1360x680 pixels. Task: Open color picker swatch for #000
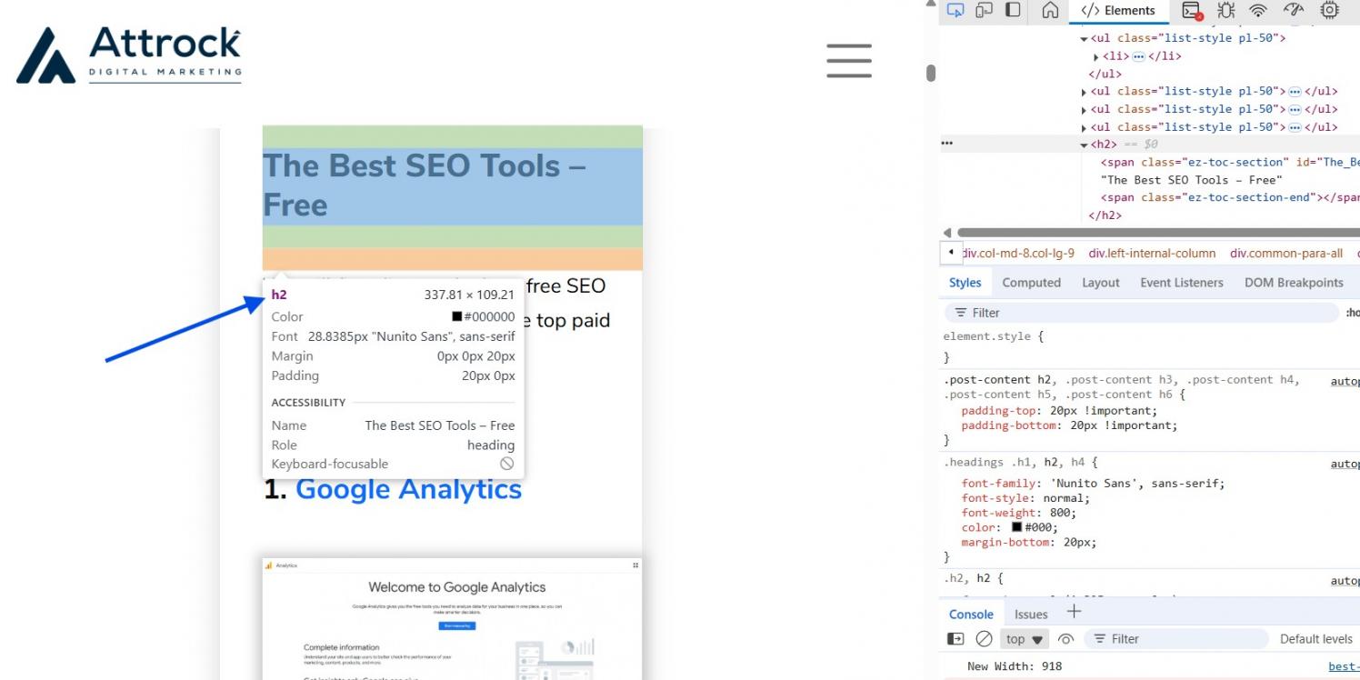[x=1018, y=527]
